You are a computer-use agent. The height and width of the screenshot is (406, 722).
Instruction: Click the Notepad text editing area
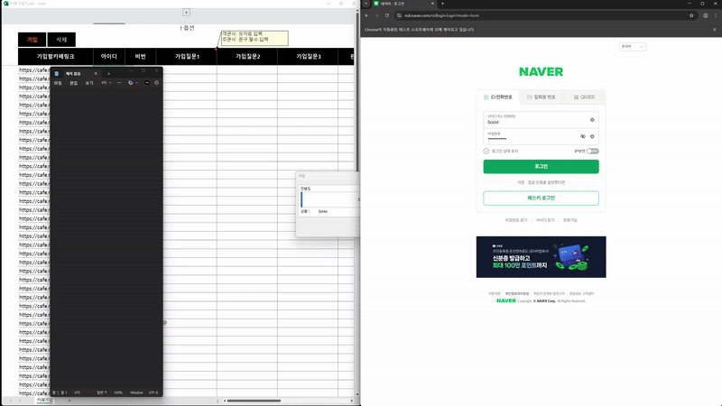coord(106,237)
